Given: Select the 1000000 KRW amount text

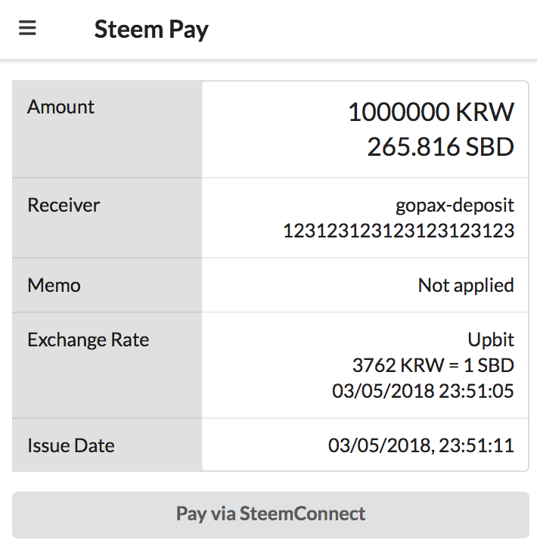Looking at the screenshot, I should tap(430, 113).
